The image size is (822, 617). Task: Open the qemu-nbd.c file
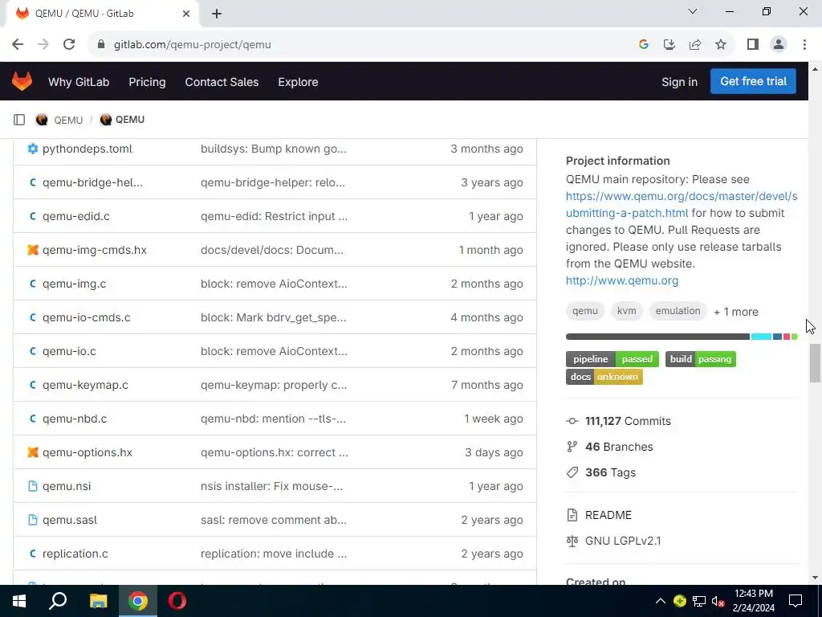(75, 419)
